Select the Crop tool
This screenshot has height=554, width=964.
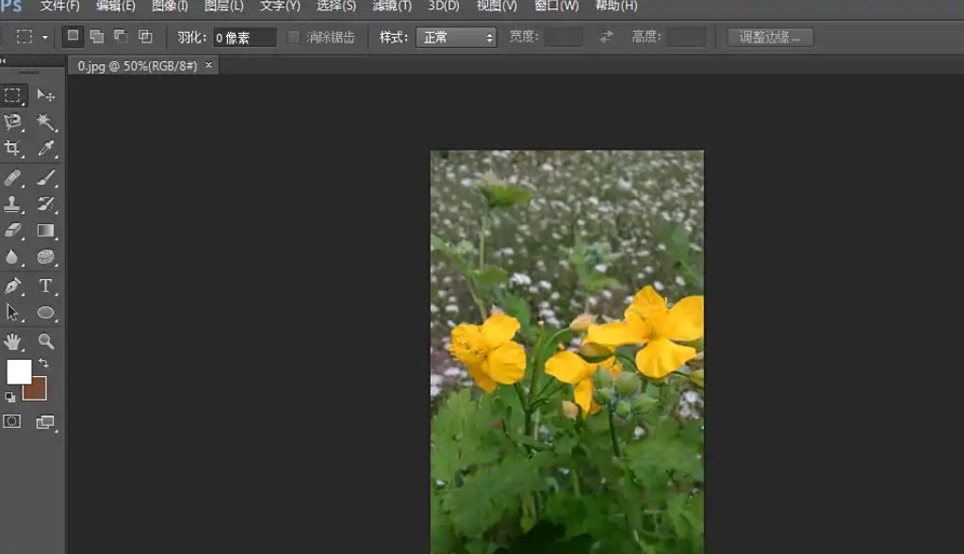[x=13, y=147]
